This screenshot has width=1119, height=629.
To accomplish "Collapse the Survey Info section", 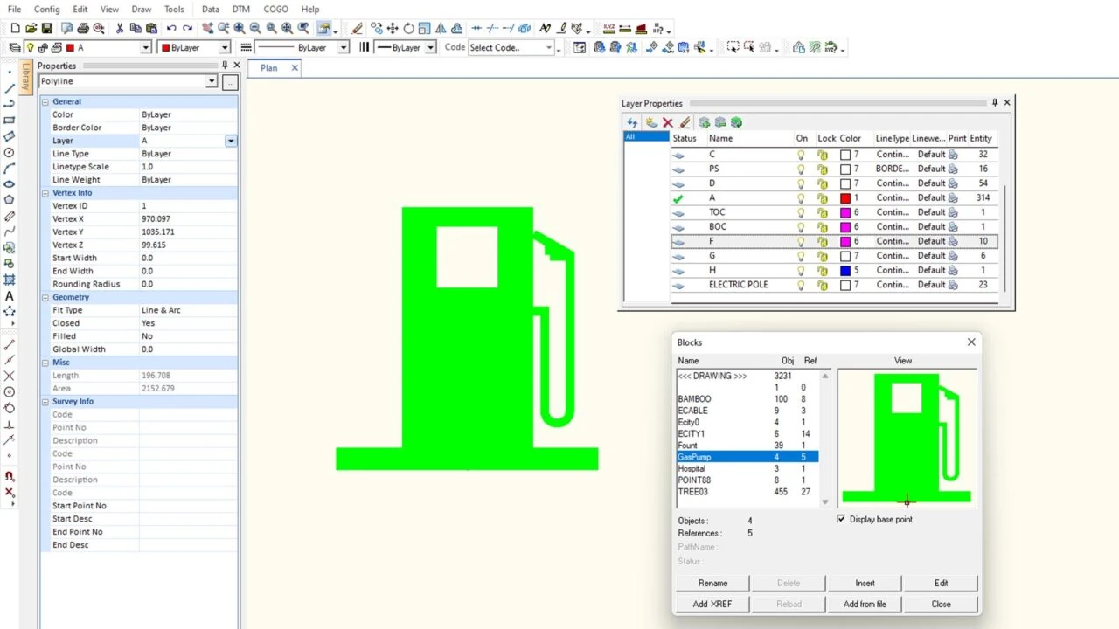I will click(x=45, y=401).
